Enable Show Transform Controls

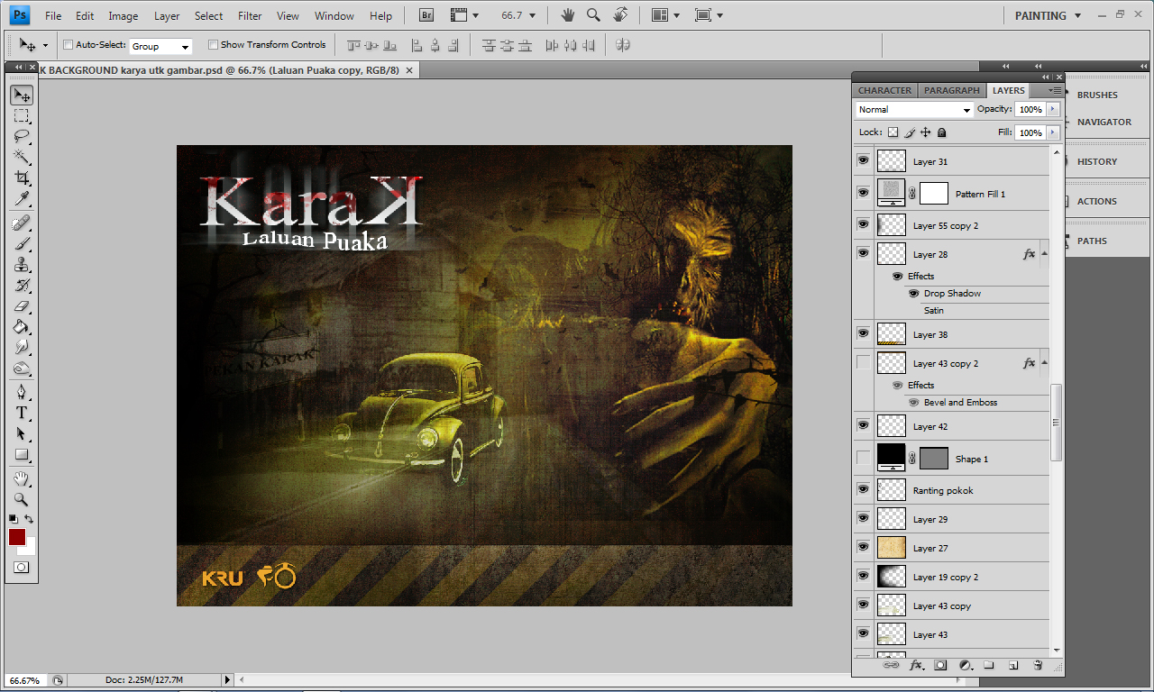coord(213,44)
